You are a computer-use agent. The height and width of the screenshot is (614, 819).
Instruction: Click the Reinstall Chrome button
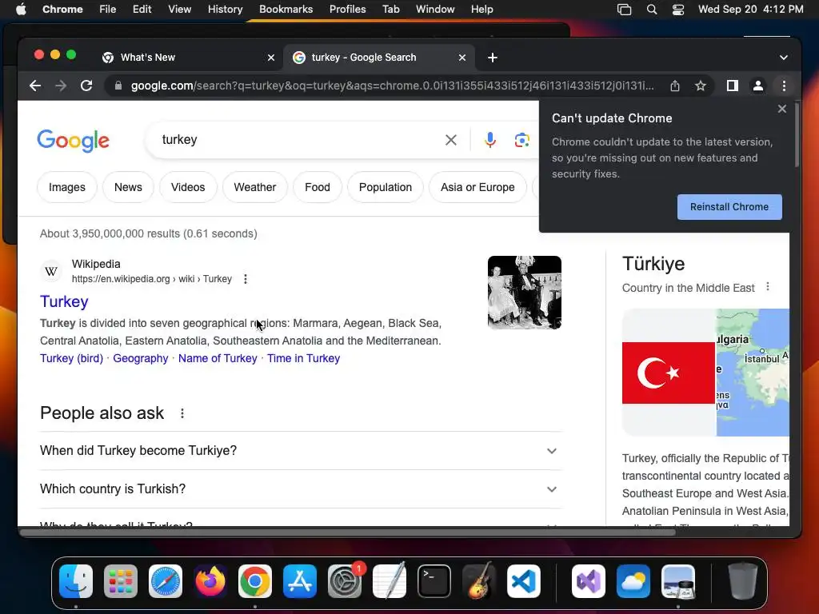click(x=729, y=207)
